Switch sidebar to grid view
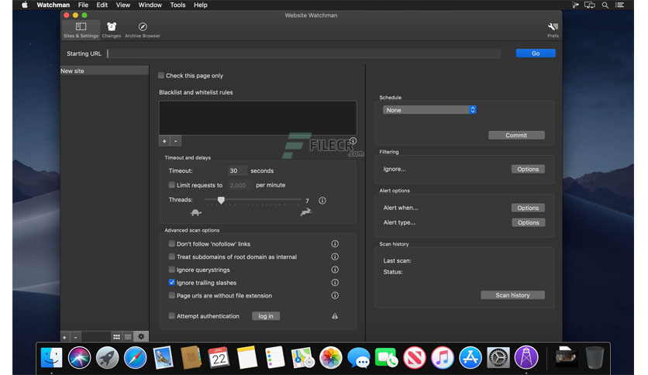648x375 pixels. (x=116, y=337)
